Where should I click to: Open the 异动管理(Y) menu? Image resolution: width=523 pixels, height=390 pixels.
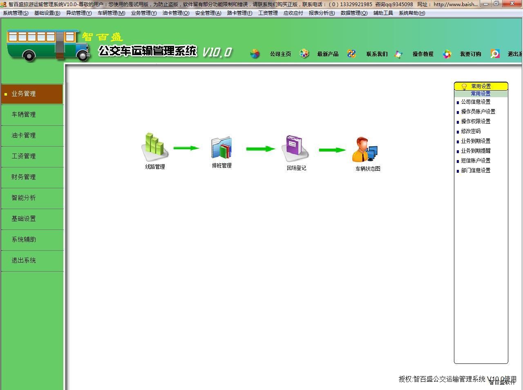click(x=79, y=13)
